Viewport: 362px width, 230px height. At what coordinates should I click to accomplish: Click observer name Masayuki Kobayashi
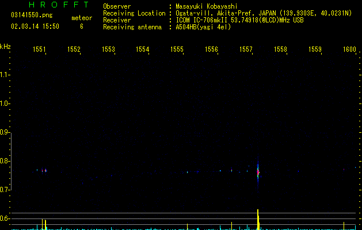[207, 6]
